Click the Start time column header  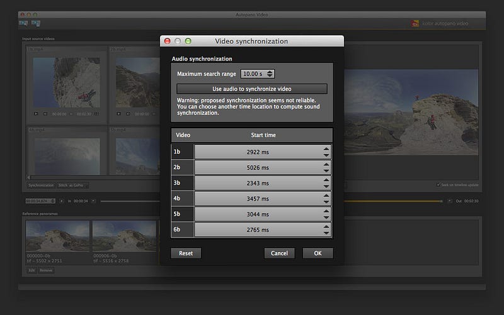pos(263,135)
